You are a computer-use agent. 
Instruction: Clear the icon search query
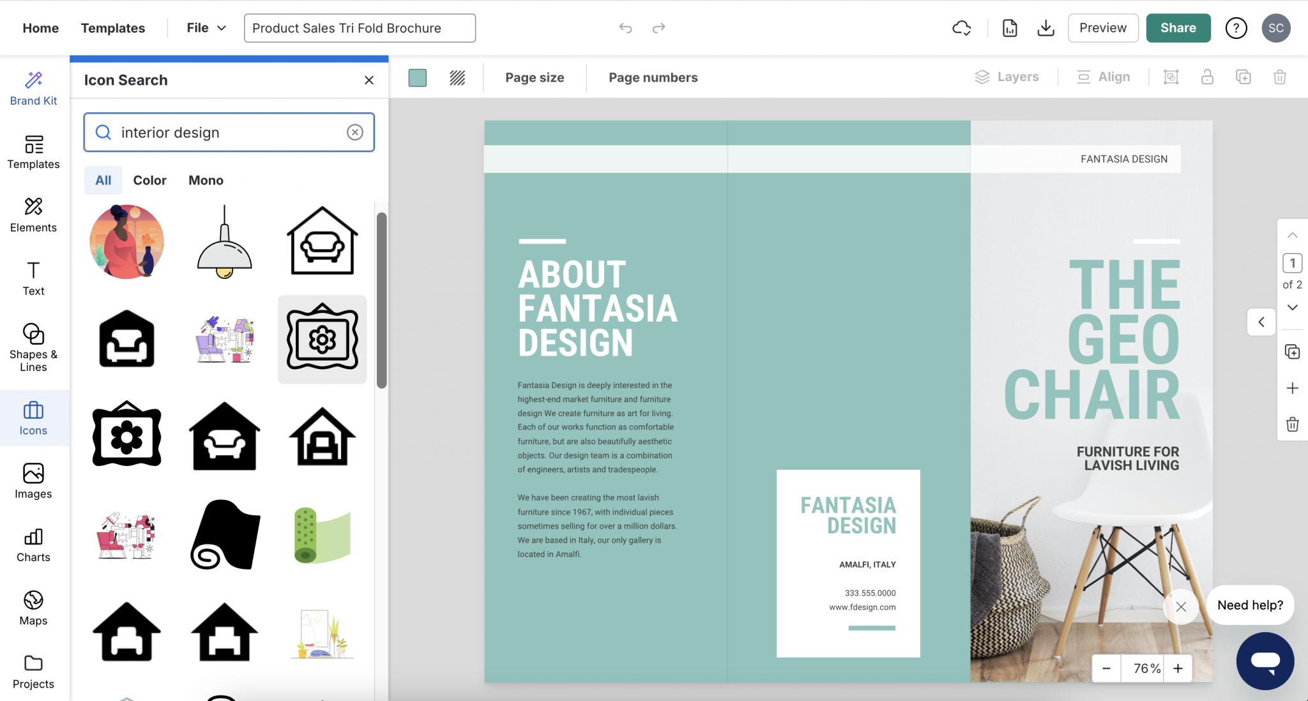(x=355, y=132)
